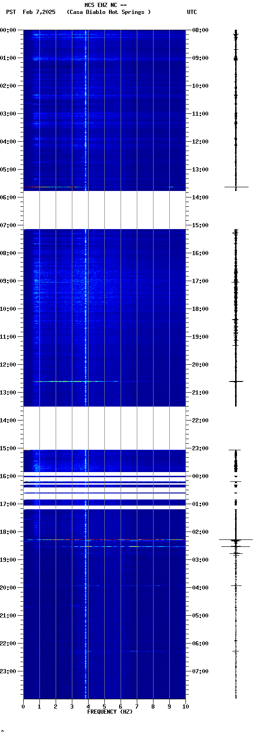Viewport: 256px width, 736px height.
Task: Click the 01:00 PST time label
Action: pos(8,58)
